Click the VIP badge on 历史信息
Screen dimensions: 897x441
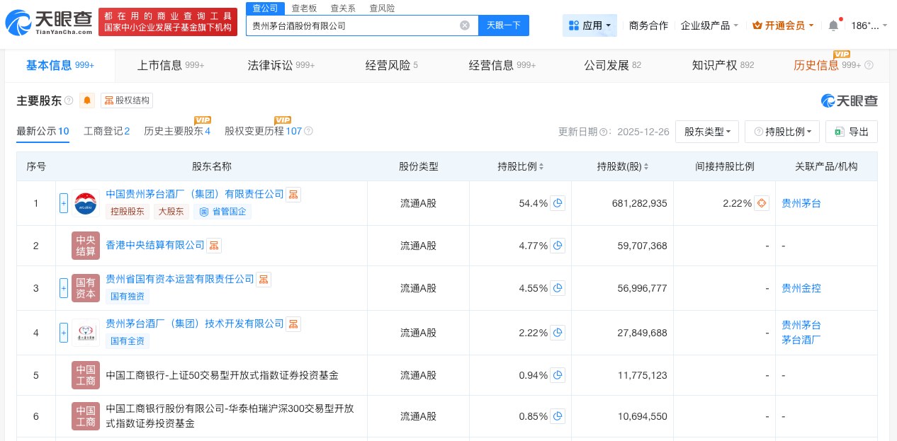[842, 54]
